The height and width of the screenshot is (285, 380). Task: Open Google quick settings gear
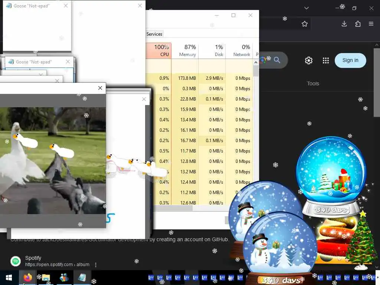click(x=308, y=60)
